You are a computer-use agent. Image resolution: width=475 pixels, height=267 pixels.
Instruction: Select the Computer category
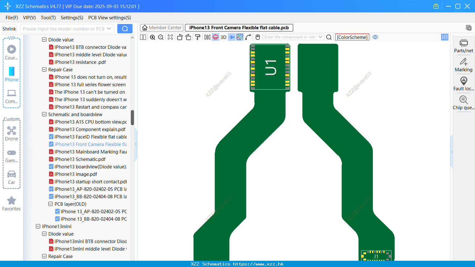(x=12, y=96)
